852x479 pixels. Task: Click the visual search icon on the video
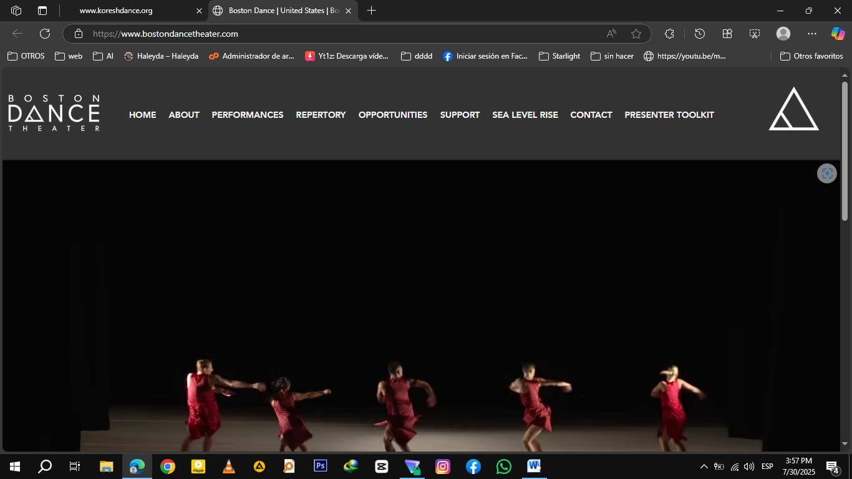click(x=826, y=173)
